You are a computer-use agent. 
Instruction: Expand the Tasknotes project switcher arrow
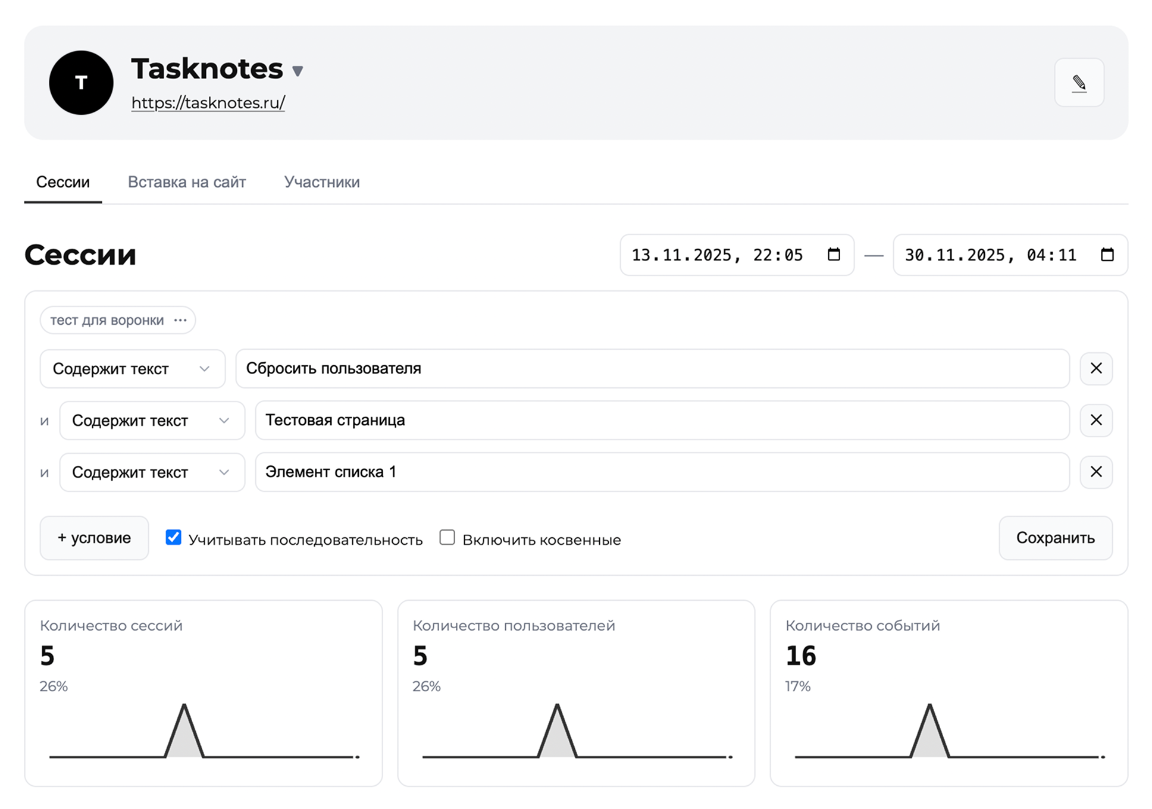click(x=298, y=71)
